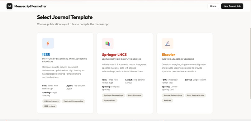Screen dimensions: 251x121
Task: Click 'Choose publication layout rules' subtitle
Action: click(x=73, y=24)
